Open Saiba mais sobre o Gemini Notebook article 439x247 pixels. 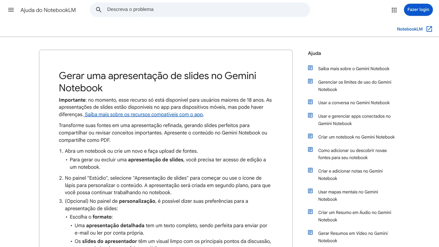pos(354,69)
